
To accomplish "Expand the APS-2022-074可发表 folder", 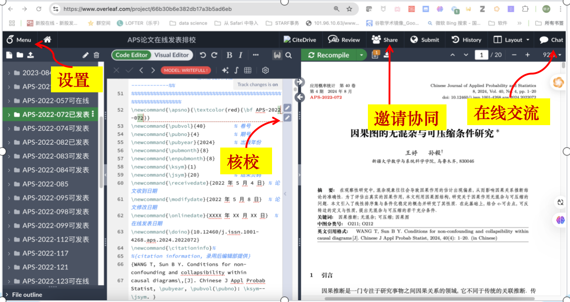I will click(9, 129).
